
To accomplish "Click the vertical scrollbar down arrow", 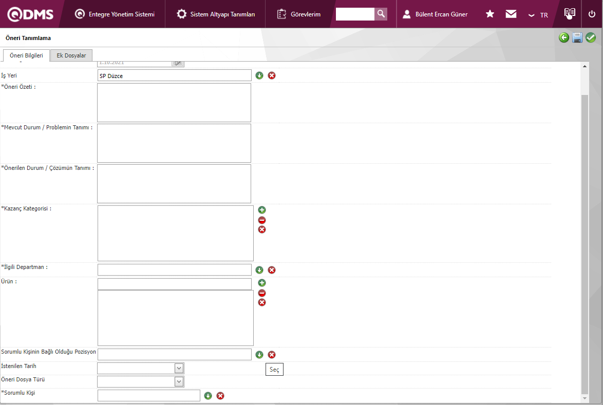I will click(x=585, y=398).
